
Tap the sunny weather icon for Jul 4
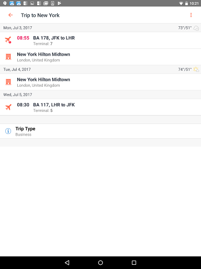point(196,69)
